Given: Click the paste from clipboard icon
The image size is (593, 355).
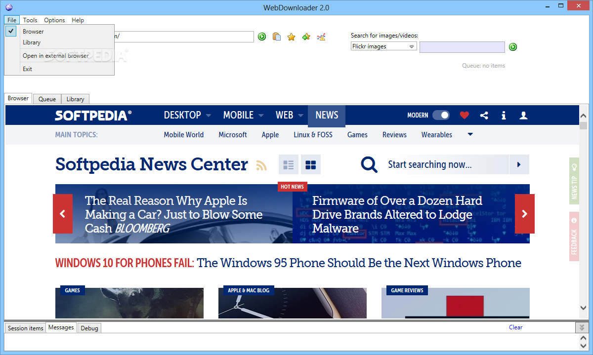Looking at the screenshot, I should 277,37.
